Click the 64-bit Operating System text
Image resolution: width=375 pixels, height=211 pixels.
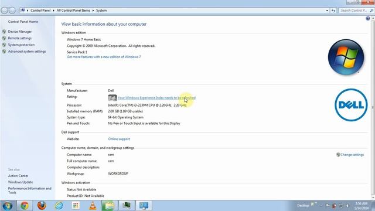click(125, 117)
